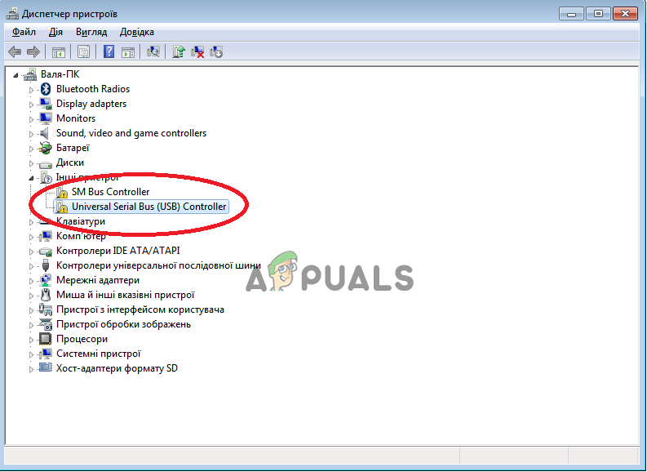Select SM Bus Controller entry
647x472 pixels.
(111, 192)
